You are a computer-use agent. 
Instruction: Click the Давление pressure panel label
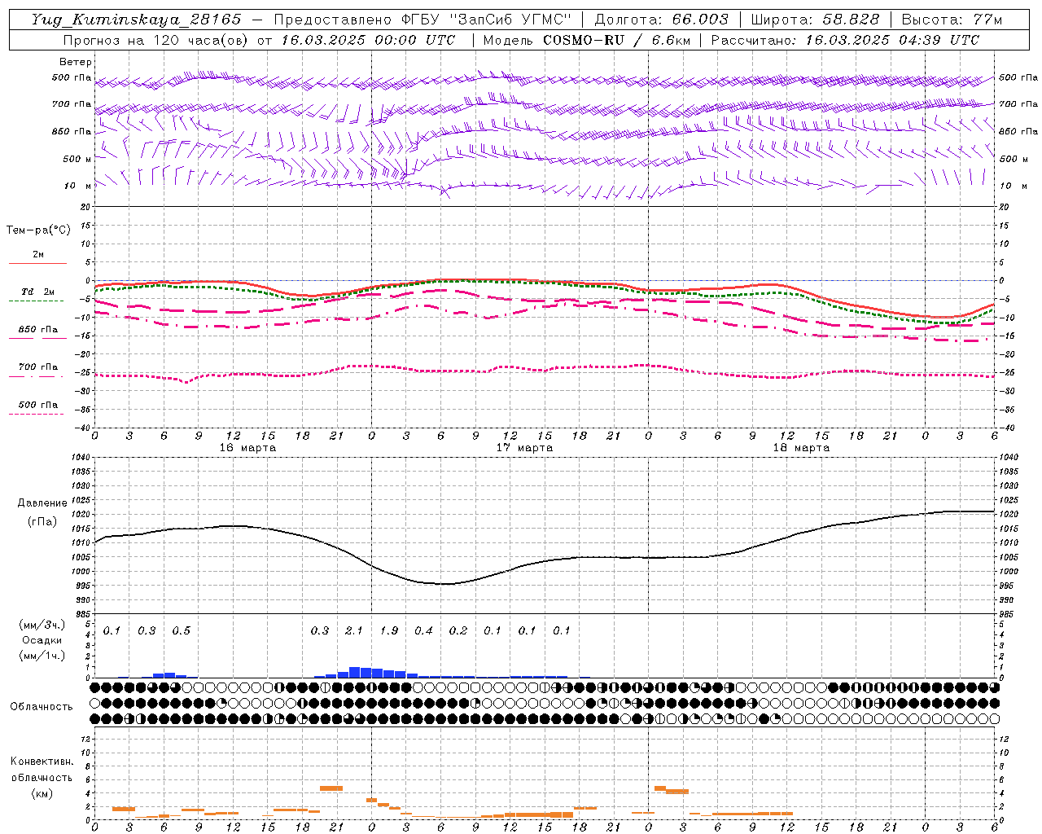coord(41,503)
